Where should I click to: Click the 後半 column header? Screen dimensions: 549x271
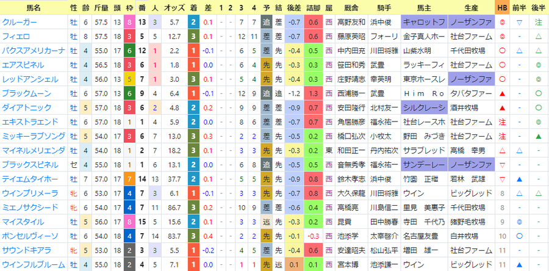coord(539,7)
